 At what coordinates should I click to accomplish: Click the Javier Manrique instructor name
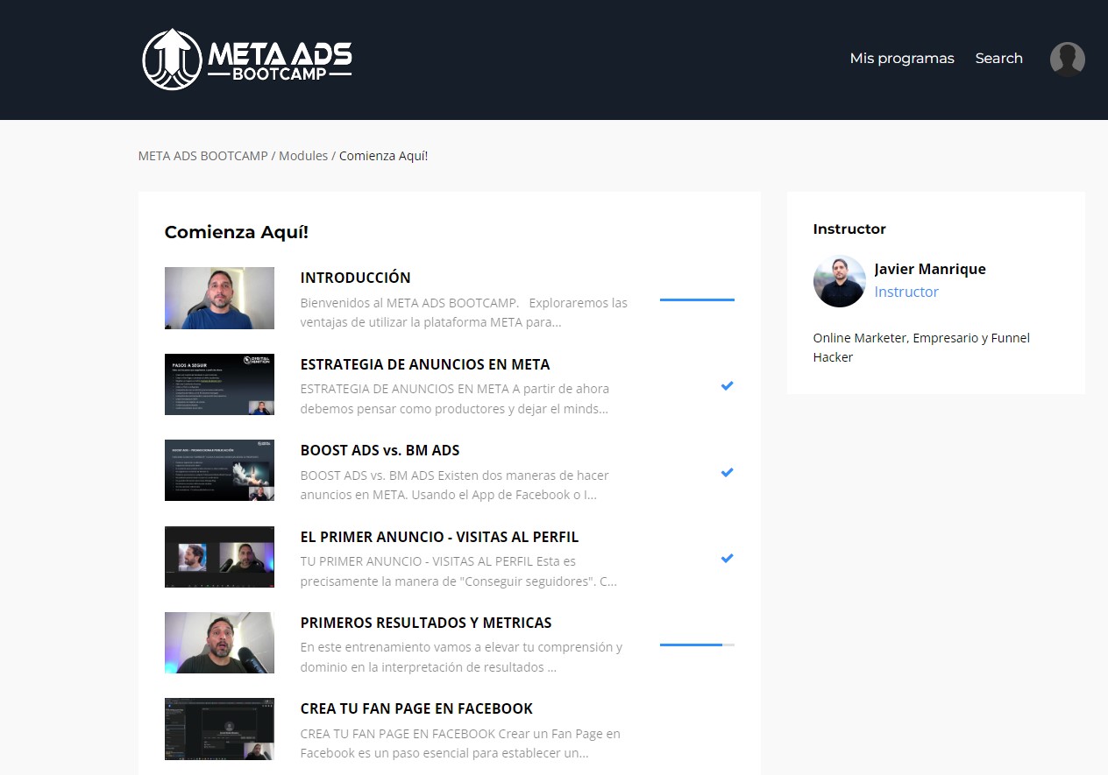click(930, 269)
